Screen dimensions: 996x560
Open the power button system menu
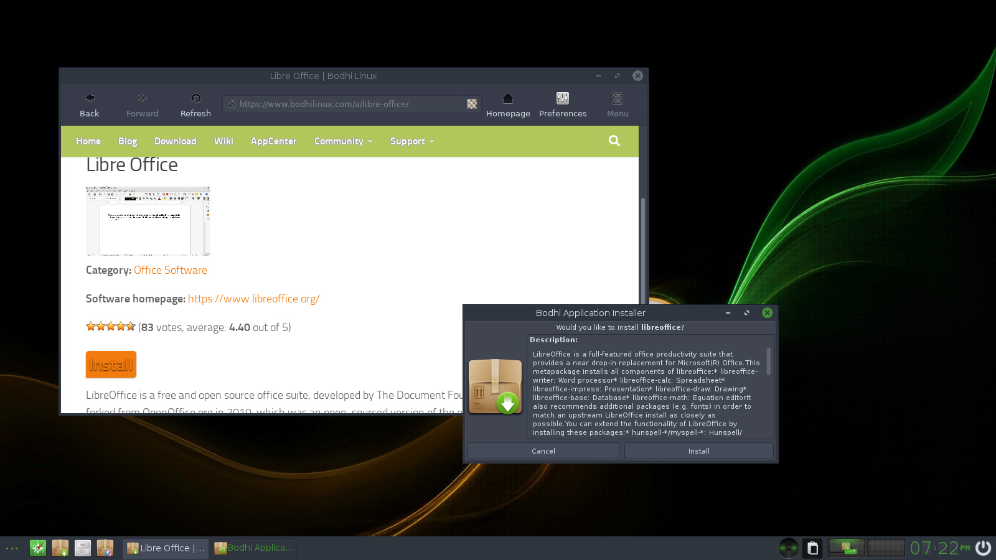[x=983, y=548]
